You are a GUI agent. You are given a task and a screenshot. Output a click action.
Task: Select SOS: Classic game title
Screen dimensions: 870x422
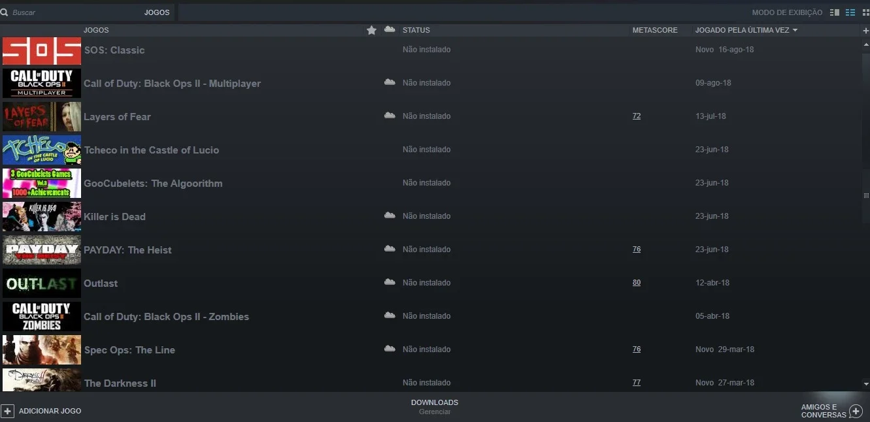point(114,50)
